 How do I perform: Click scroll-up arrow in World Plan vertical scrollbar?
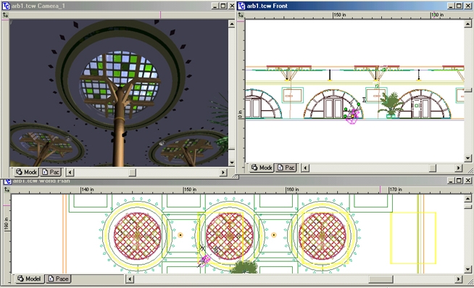point(467,199)
